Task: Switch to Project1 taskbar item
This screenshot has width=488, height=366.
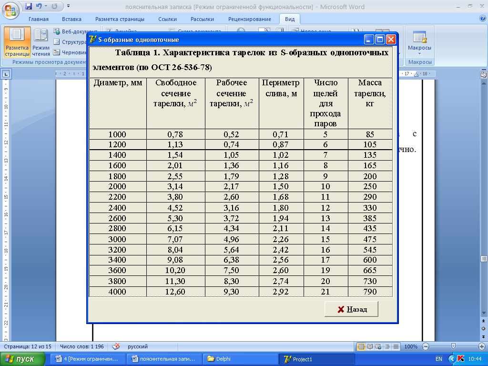Action: point(317,359)
